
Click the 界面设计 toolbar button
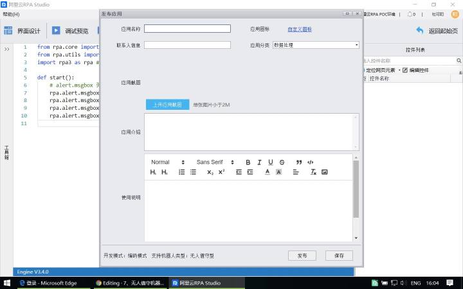(x=22, y=31)
